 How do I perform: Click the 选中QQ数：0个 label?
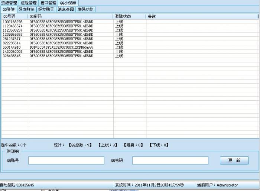coord(13,145)
